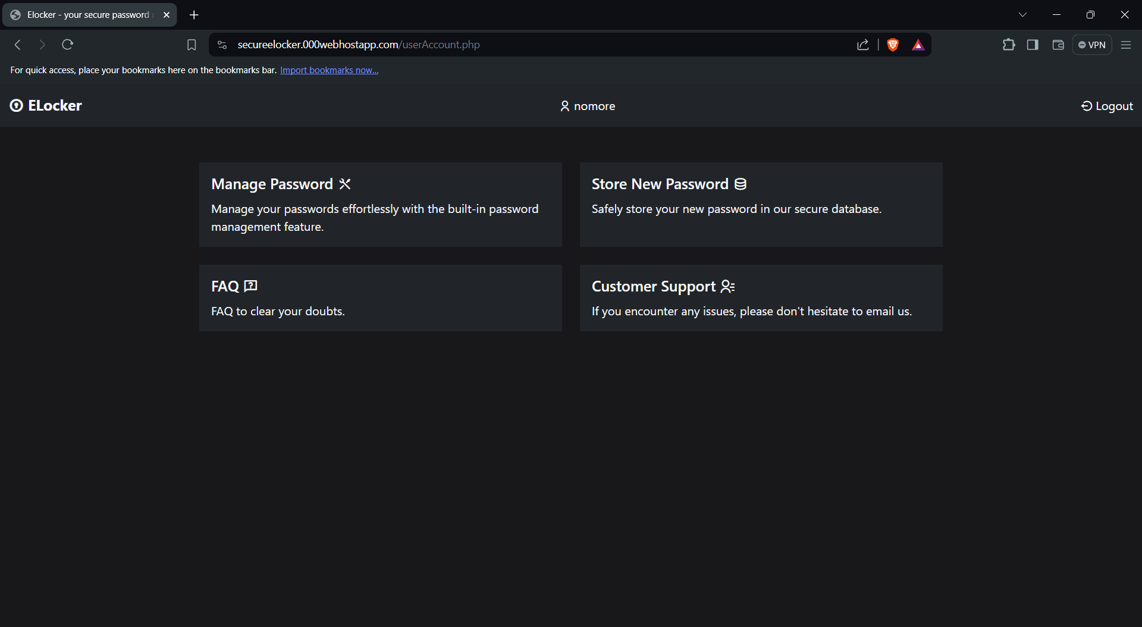Image resolution: width=1142 pixels, height=627 pixels.
Task: Open the Store New Password card heading
Action: coord(660,184)
